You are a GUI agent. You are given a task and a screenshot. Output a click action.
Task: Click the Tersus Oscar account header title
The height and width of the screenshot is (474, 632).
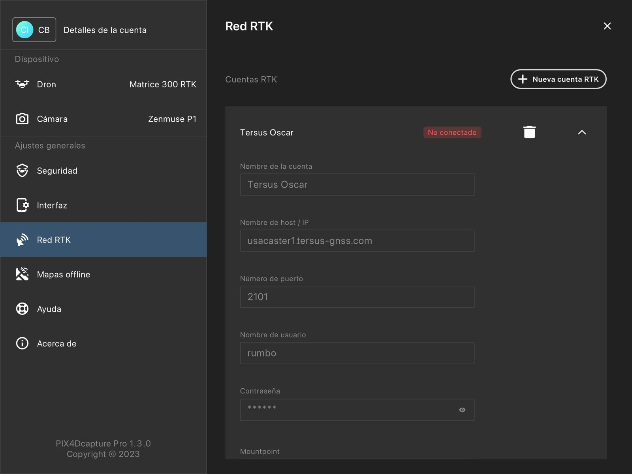[x=267, y=132]
